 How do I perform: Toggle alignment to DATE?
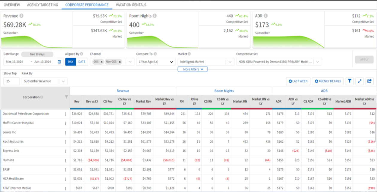point(82,62)
